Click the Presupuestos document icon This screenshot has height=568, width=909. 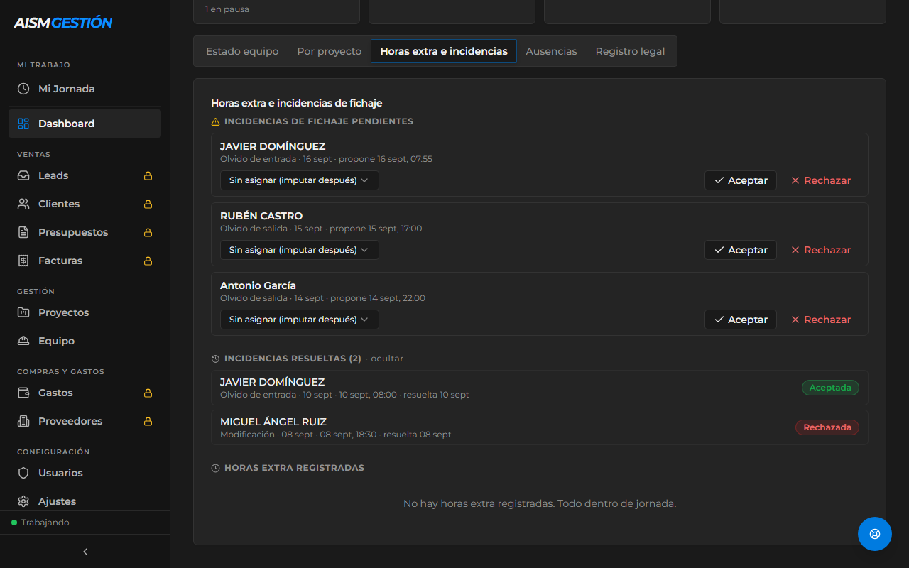coord(23,232)
